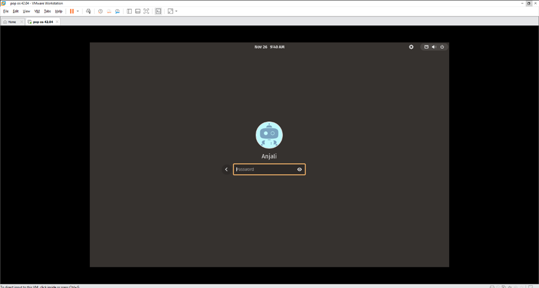Click the console view icon
Screen dimensions: 539x288
point(158,11)
